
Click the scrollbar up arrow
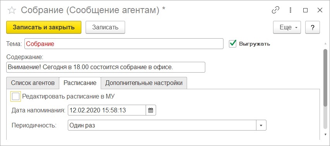(x=325, y=43)
